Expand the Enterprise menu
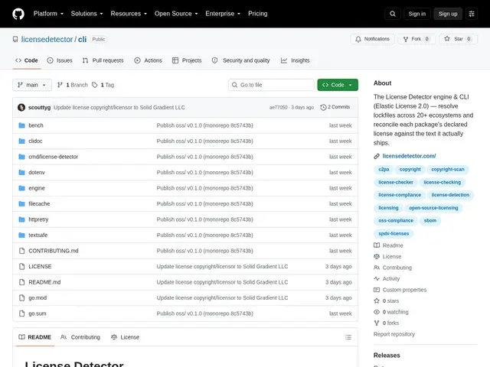This screenshot has width=490, height=367. (223, 14)
